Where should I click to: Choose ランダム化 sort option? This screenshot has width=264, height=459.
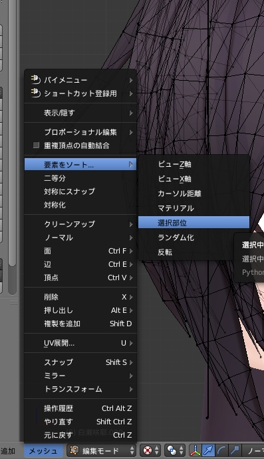coord(194,237)
